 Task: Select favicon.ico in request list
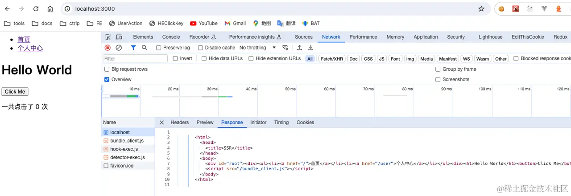pyautogui.click(x=128, y=166)
